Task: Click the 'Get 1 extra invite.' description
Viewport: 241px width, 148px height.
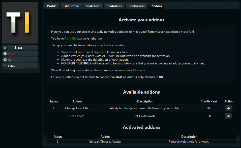Action: pyautogui.click(x=145, y=116)
